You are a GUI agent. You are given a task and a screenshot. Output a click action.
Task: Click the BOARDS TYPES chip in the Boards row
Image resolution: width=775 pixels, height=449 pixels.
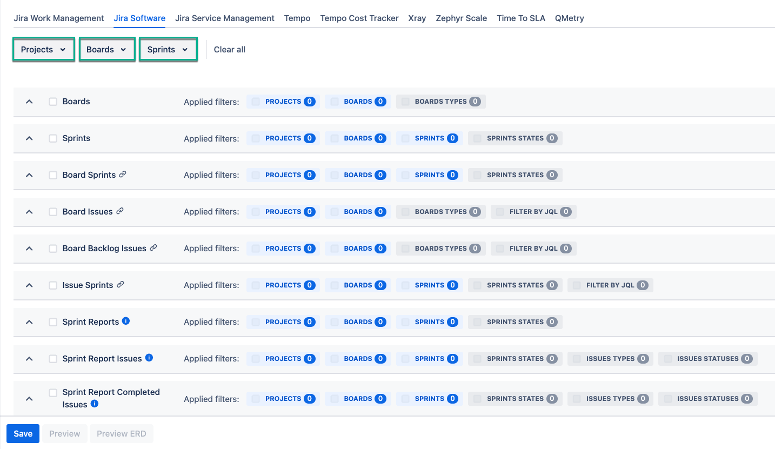[x=440, y=101]
